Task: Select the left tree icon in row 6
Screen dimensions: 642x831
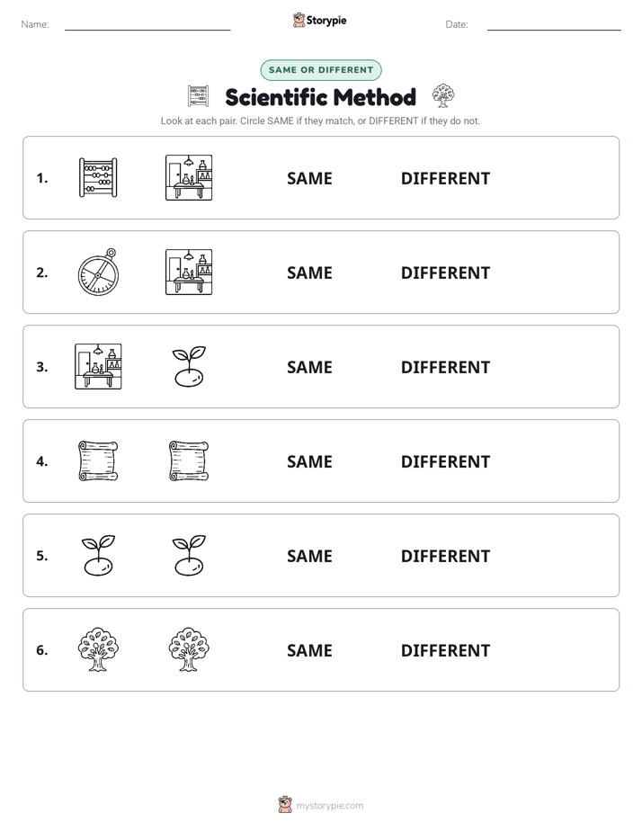Action: (x=98, y=649)
